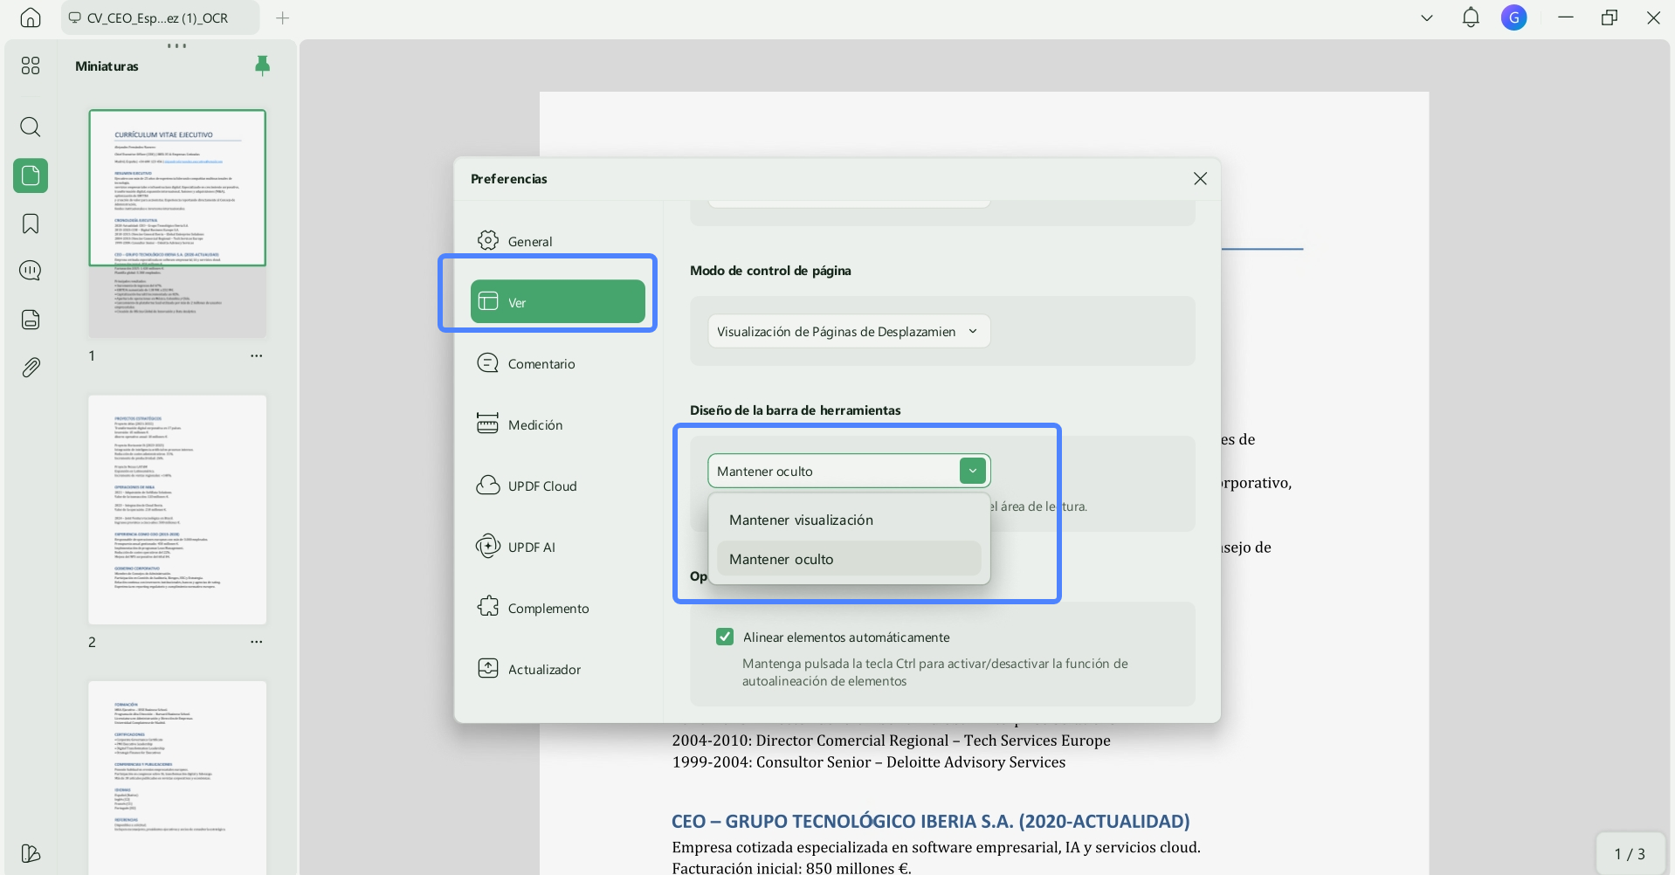Open the comments list sidebar icon

[x=31, y=271]
